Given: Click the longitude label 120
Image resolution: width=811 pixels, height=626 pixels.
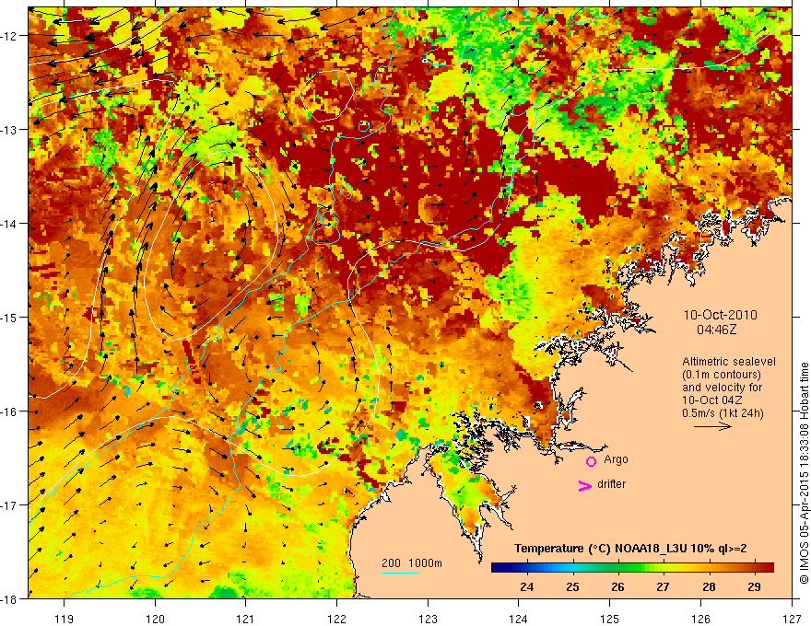Looking at the screenshot, I should pos(155,620).
